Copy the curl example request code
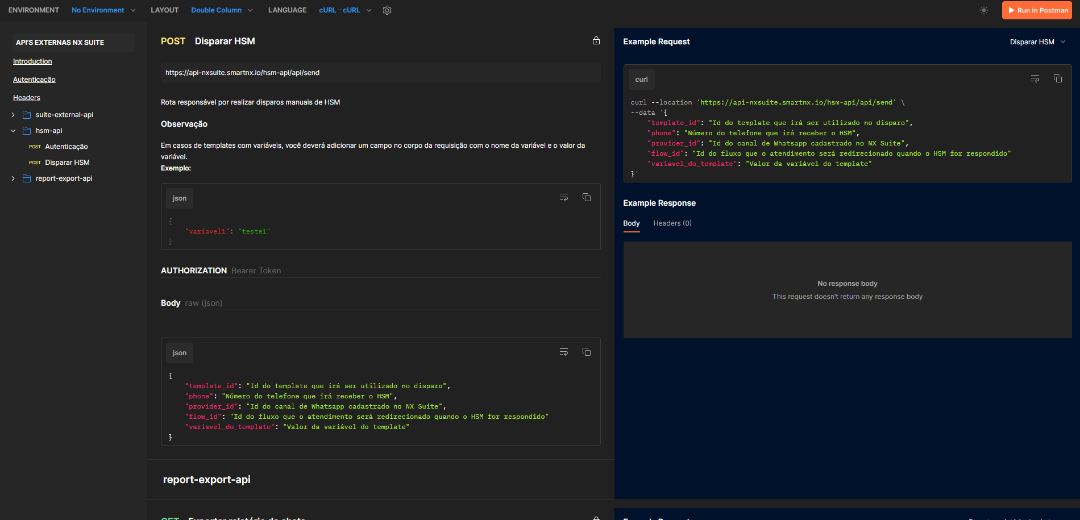The width and height of the screenshot is (1080, 520). click(x=1057, y=79)
